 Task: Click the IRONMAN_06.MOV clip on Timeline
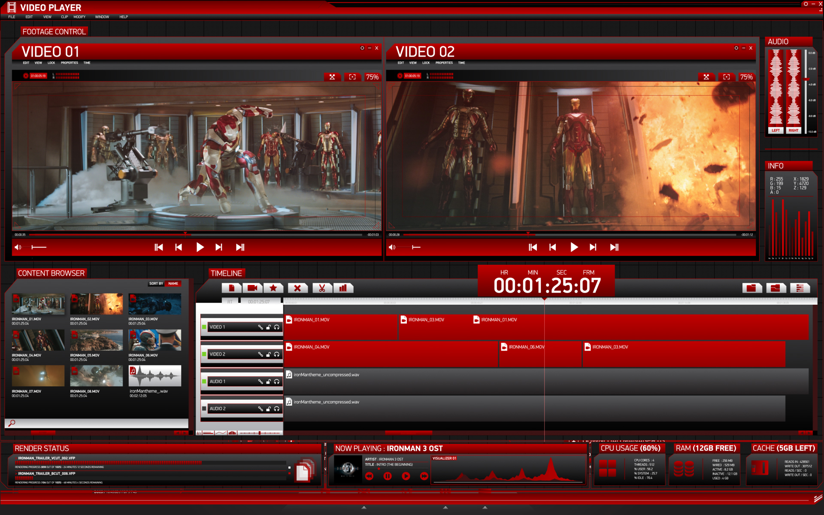click(x=540, y=354)
